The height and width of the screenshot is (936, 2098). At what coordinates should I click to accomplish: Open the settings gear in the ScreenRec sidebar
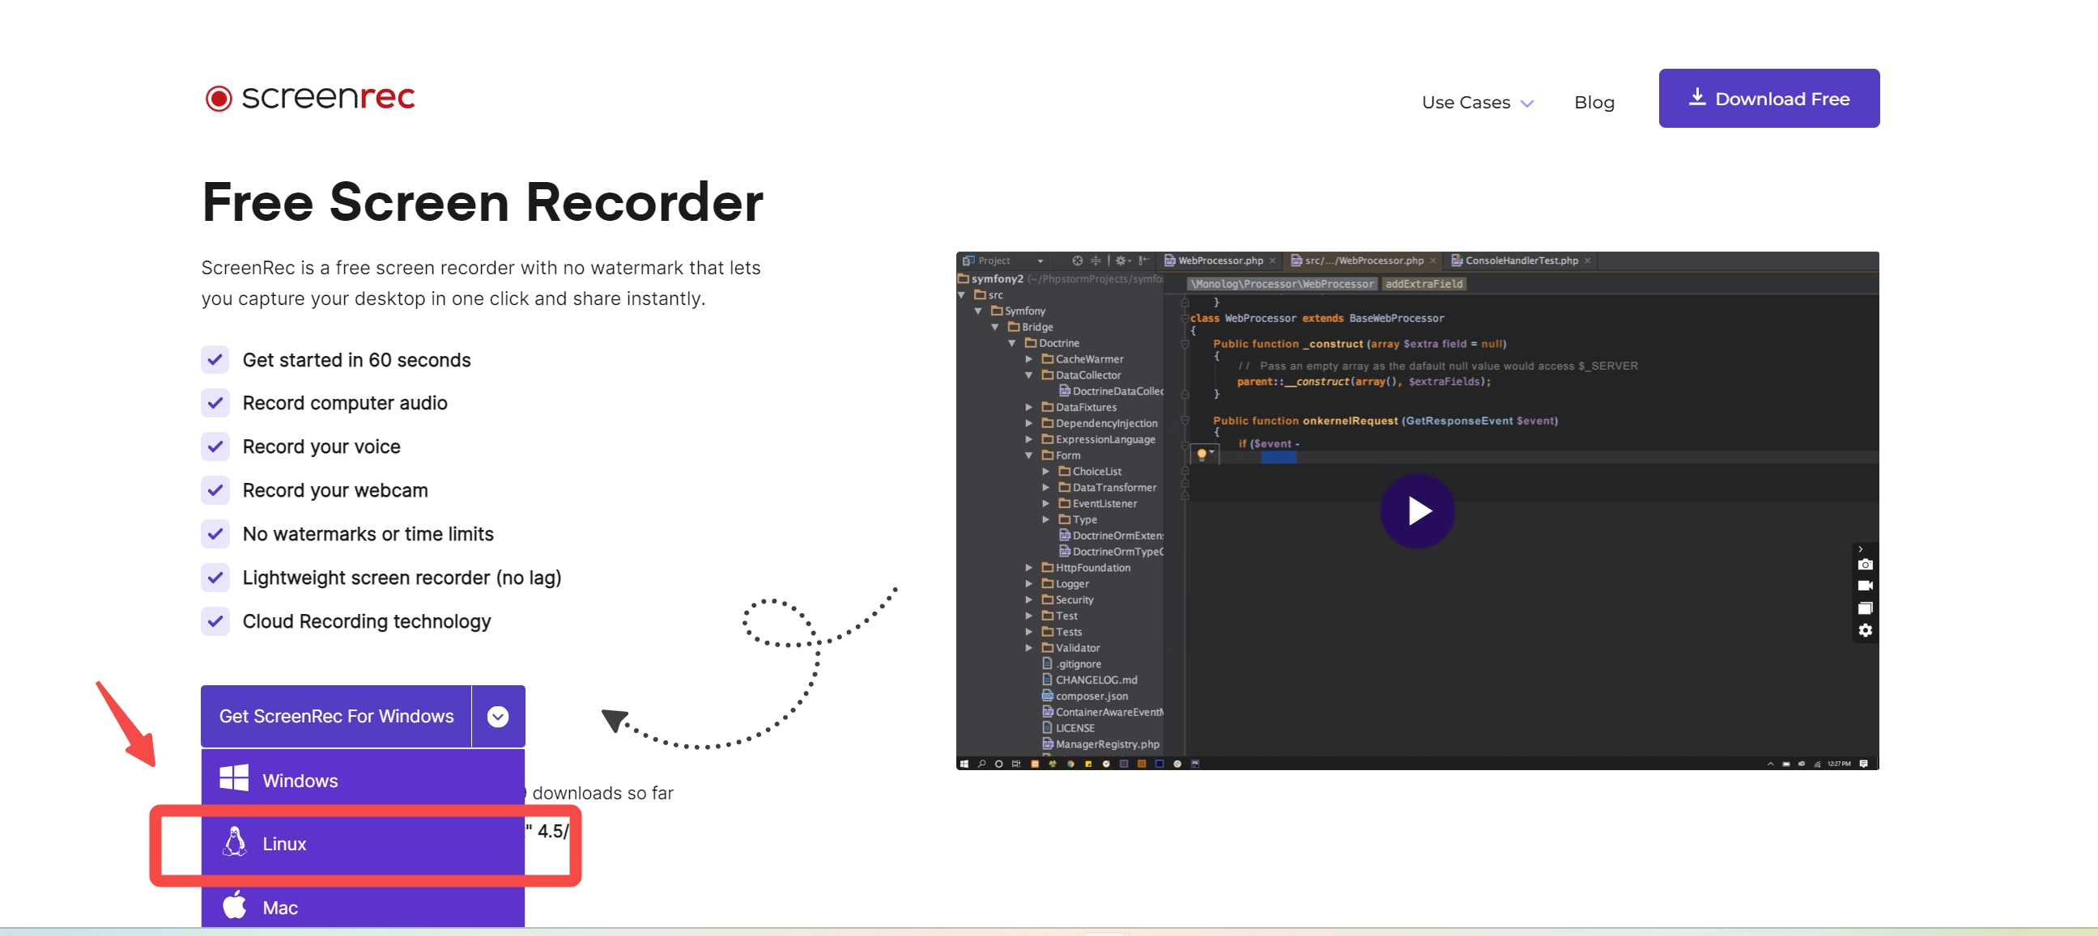point(1865,631)
